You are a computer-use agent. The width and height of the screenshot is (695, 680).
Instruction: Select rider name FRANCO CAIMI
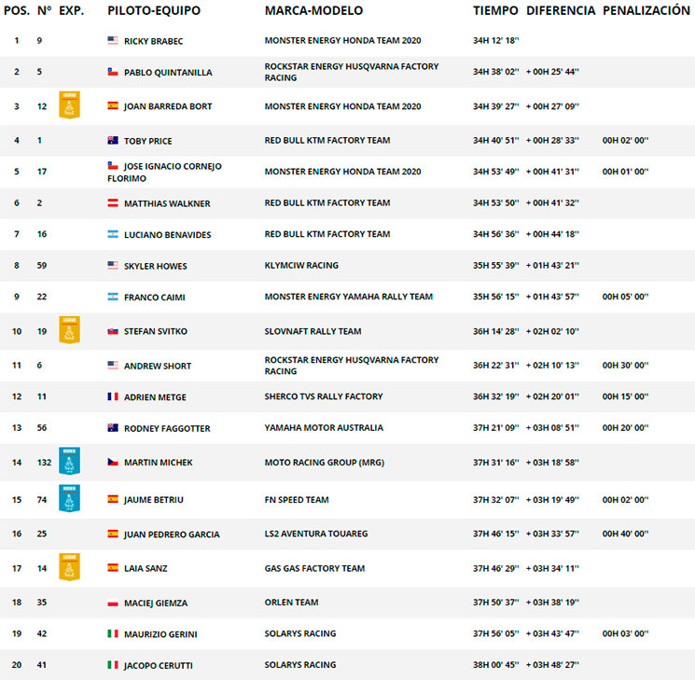(x=155, y=297)
